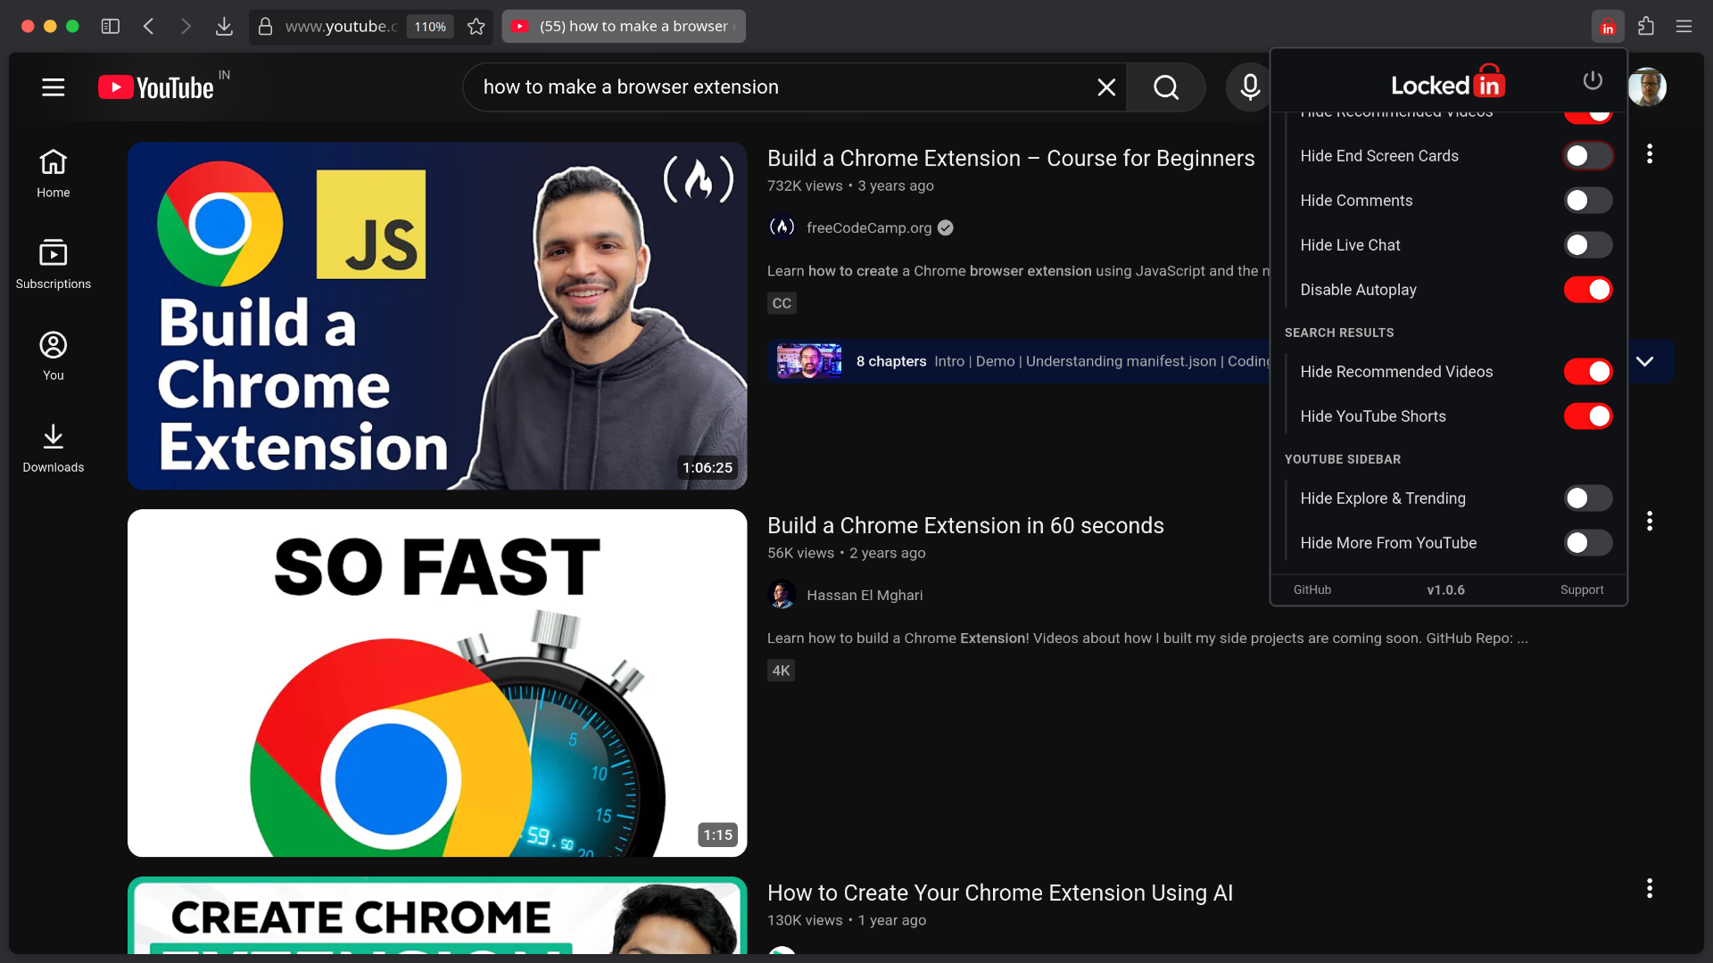The width and height of the screenshot is (1713, 963).
Task: Click the YouTube logo to go home
Action: coord(156,86)
